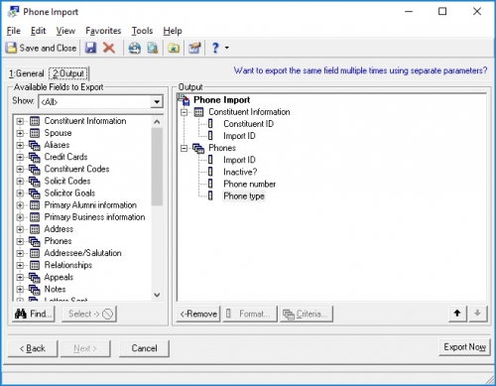Viewport: 496px width, 386px height.
Task: Click the red X delete icon
Action: 109,48
